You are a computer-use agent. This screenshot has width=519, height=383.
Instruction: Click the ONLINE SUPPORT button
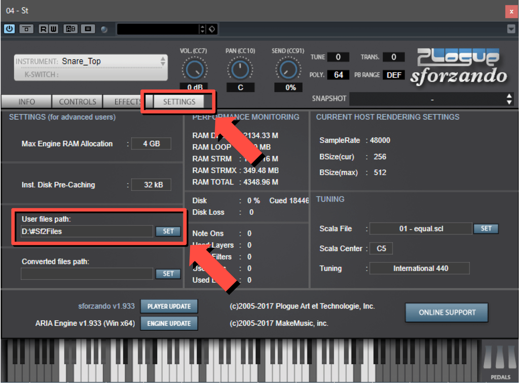click(447, 313)
